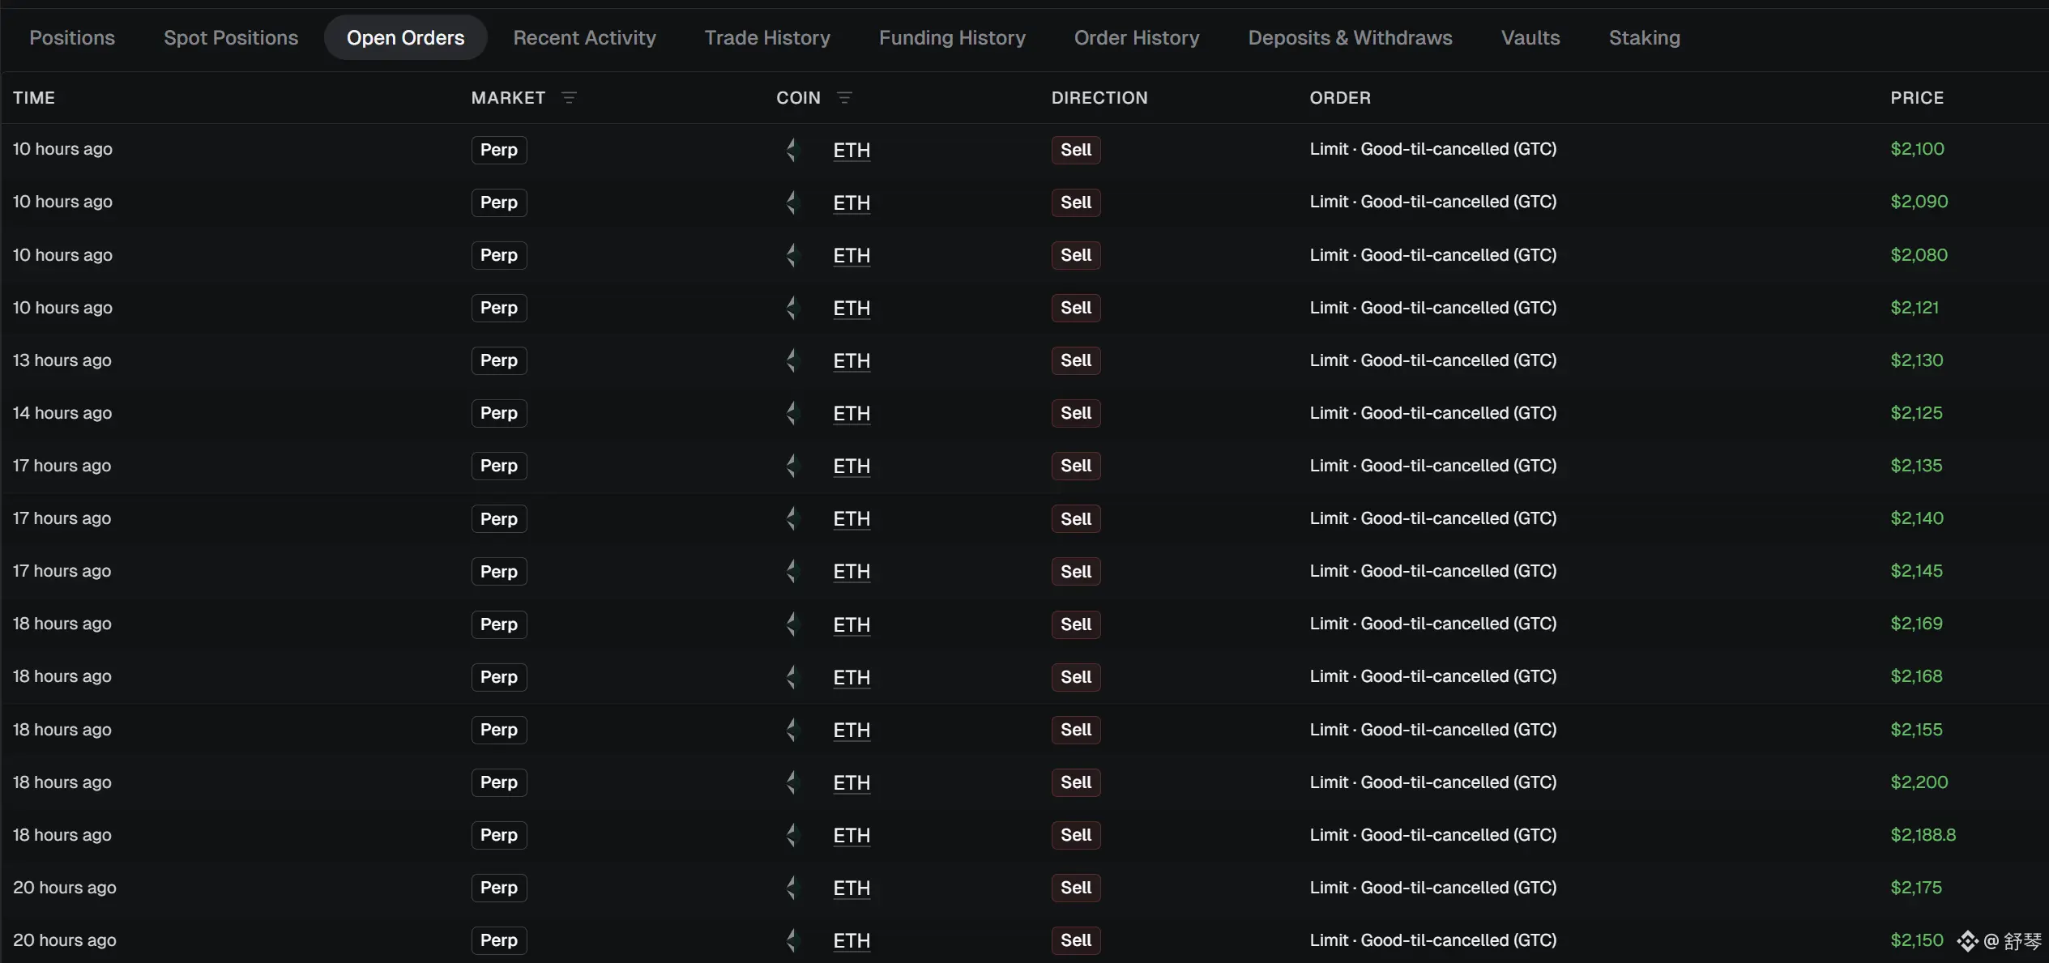Viewport: 2049px width, 963px height.
Task: Select the Deposits & Withdraws tab
Action: pyautogui.click(x=1350, y=38)
